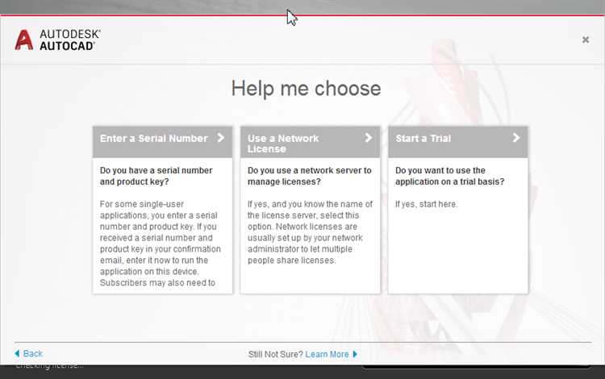605x379 pixels.
Task: Click the chevron on Start a Trial
Action: (x=516, y=138)
